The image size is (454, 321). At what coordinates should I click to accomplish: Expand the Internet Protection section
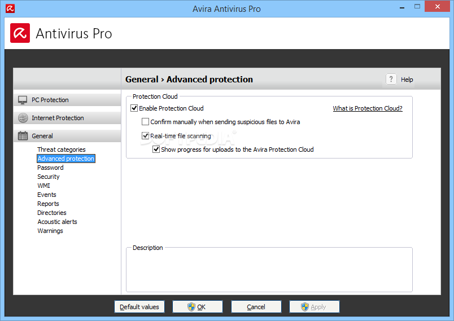(x=67, y=118)
